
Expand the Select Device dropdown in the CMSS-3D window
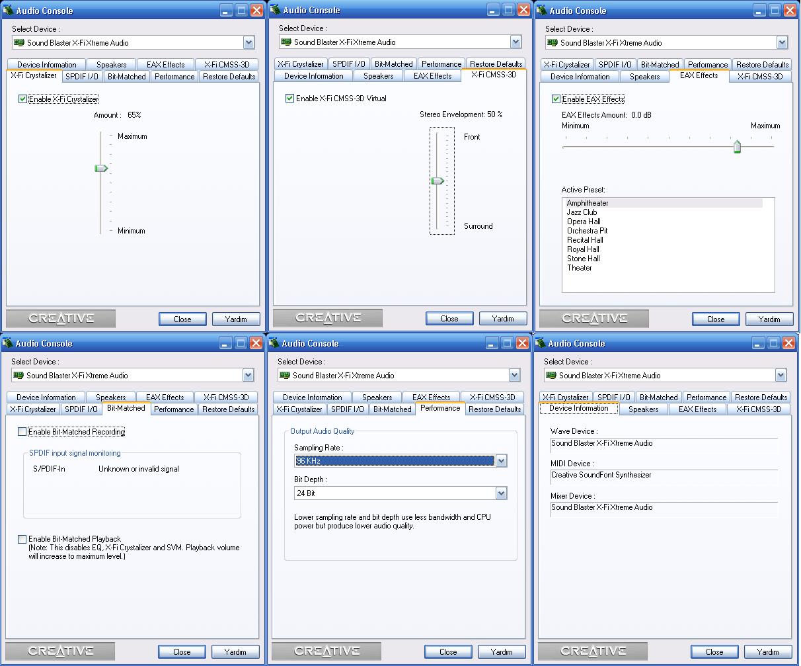pos(515,42)
